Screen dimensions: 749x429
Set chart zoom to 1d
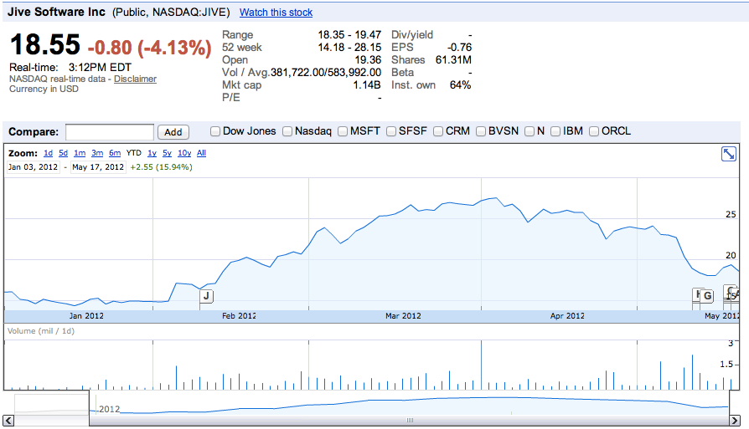pos(49,153)
